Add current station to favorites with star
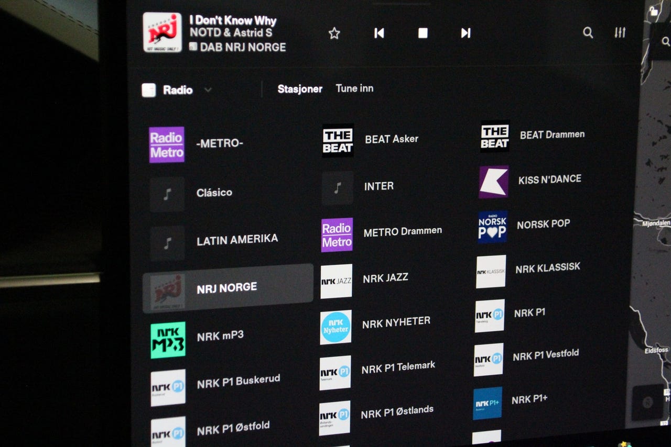The image size is (671, 447). (x=334, y=33)
